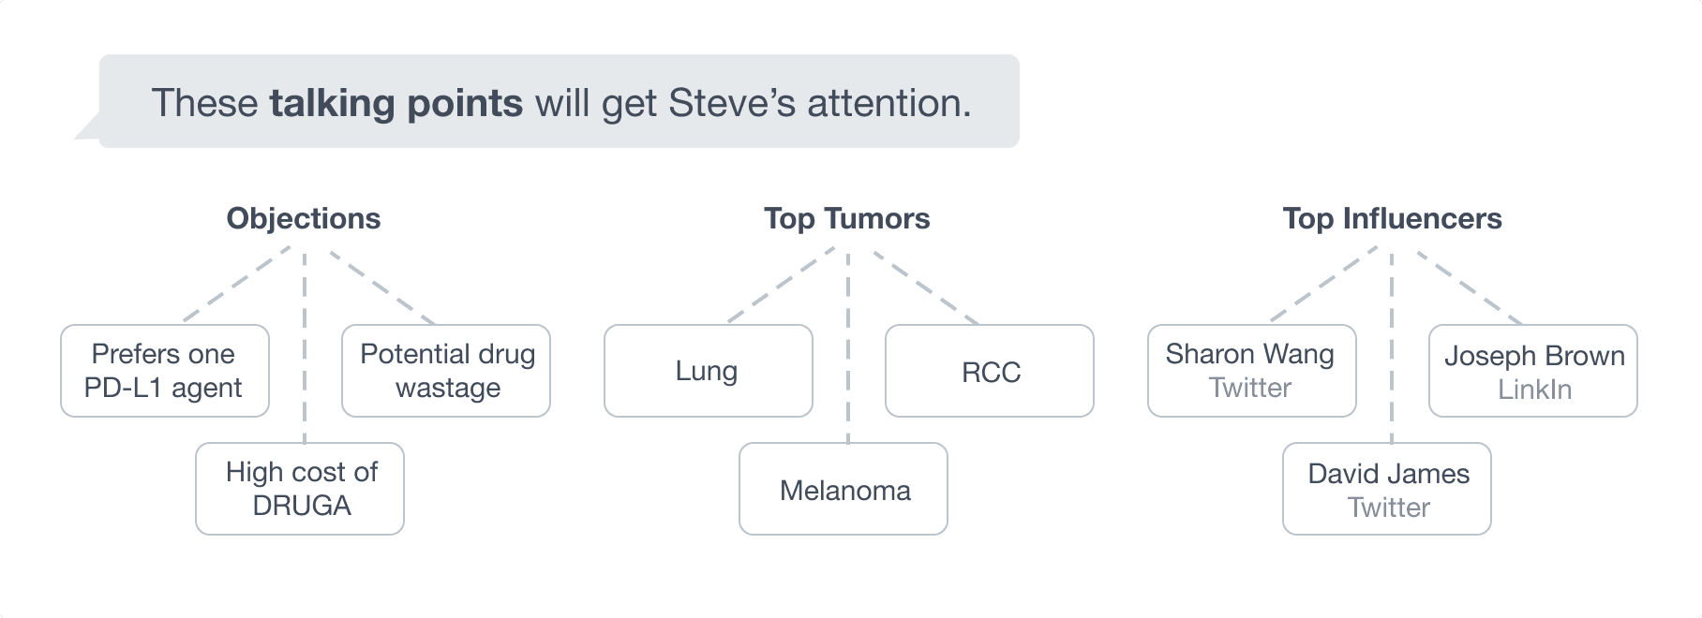The image size is (1702, 618).
Task: Open the "Prefers one PD-L1 agent" objection
Action: (x=164, y=371)
